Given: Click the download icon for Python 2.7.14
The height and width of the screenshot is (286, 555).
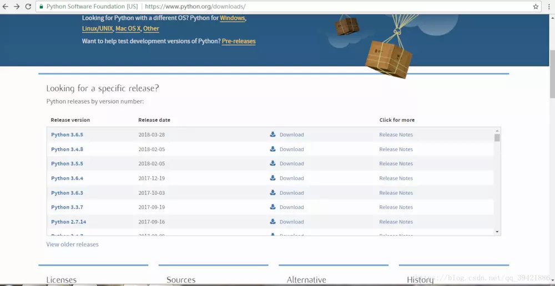Looking at the screenshot, I should (273, 221).
